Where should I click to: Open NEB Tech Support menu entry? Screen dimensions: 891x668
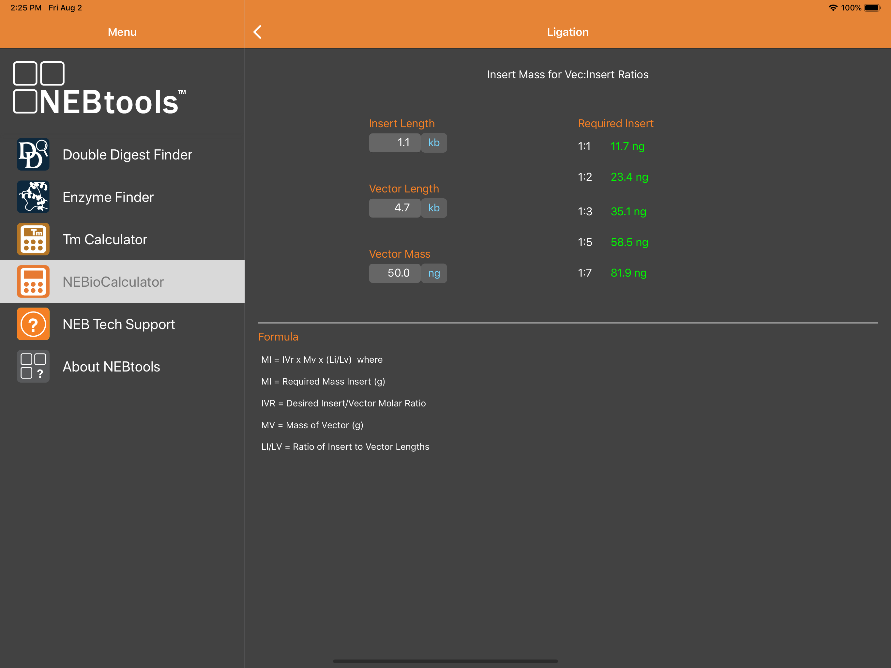[122, 324]
